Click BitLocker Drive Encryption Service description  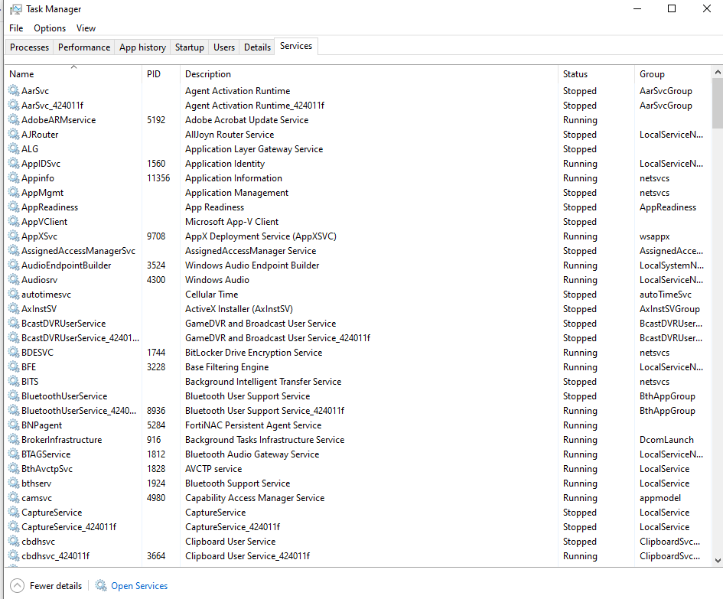pyautogui.click(x=253, y=353)
